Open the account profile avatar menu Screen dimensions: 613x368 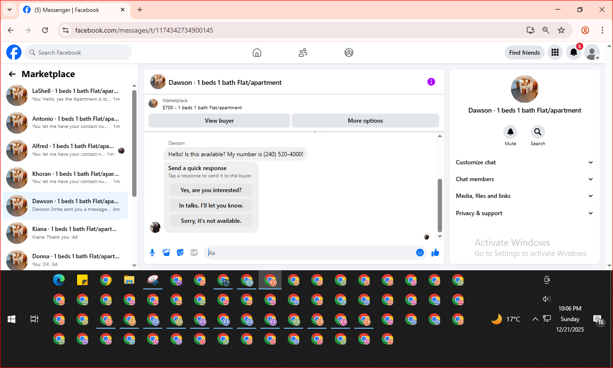(592, 53)
